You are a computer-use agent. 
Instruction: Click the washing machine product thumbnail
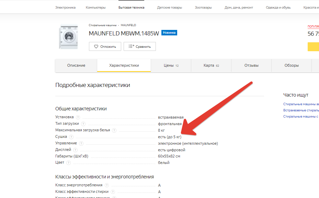(69, 37)
